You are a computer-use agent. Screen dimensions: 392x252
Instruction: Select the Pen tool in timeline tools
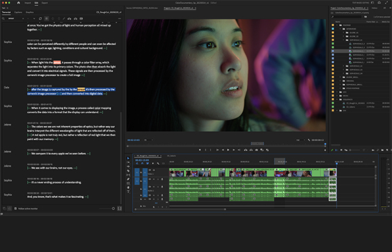point(128,179)
